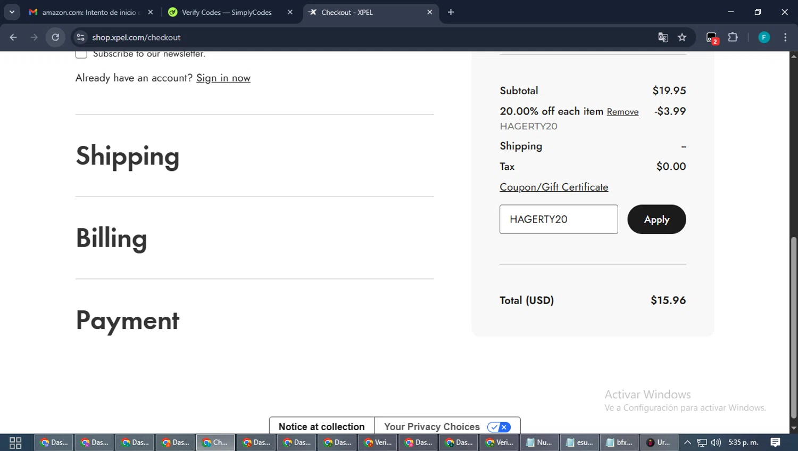Open the Ur... taskbar application
The image size is (798, 451).
(x=659, y=442)
